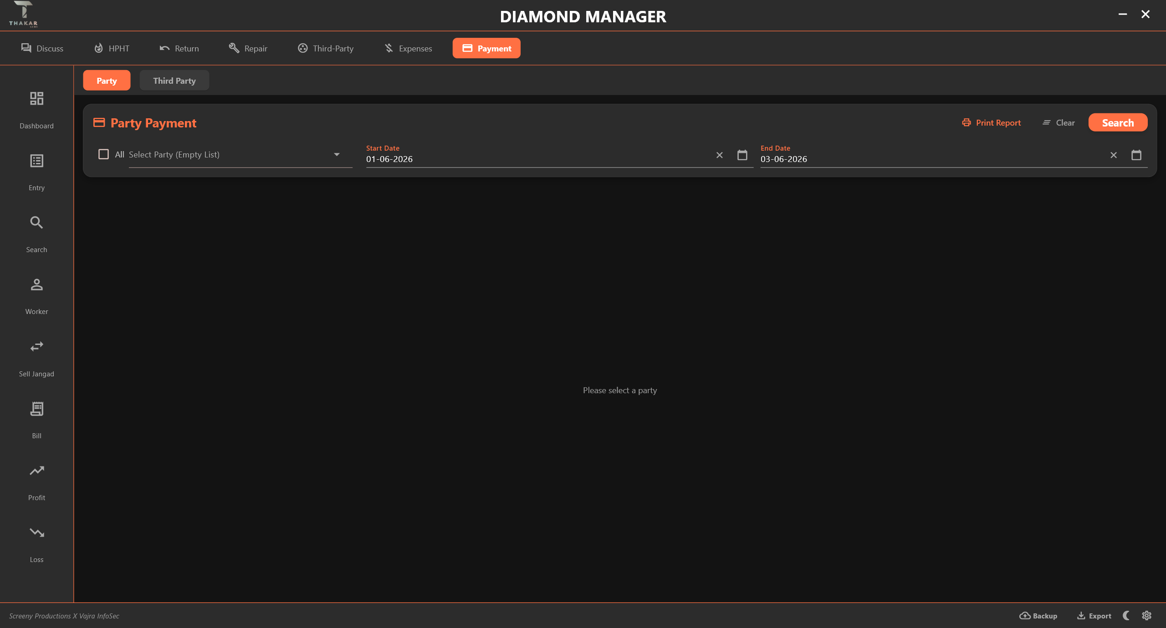View the Profit trend icon
The width and height of the screenshot is (1166, 628).
click(36, 471)
